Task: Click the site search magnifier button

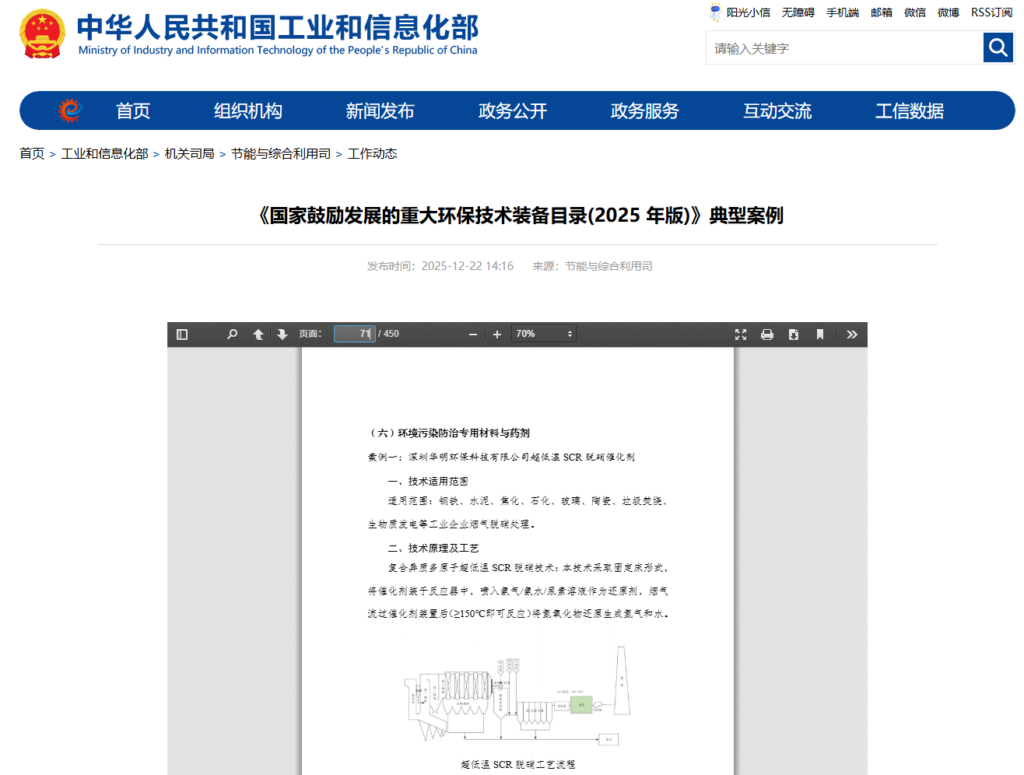Action: 998,48
